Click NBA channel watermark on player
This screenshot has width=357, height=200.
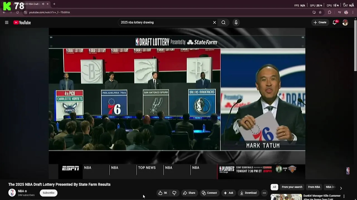coord(348,171)
